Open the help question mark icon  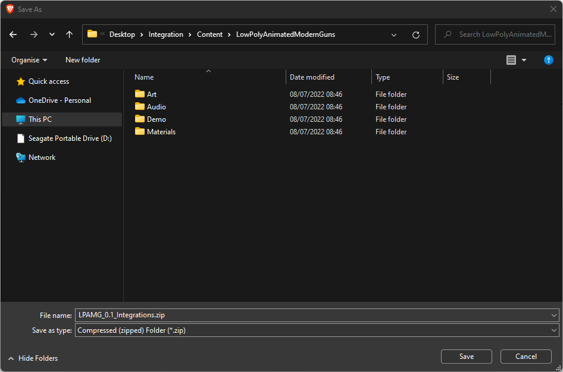(x=549, y=60)
